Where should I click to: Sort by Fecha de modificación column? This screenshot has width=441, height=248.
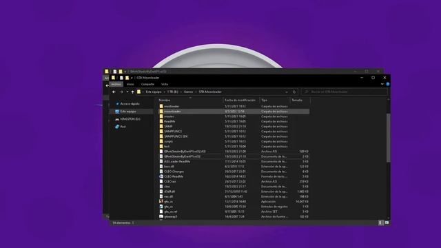[x=241, y=100]
